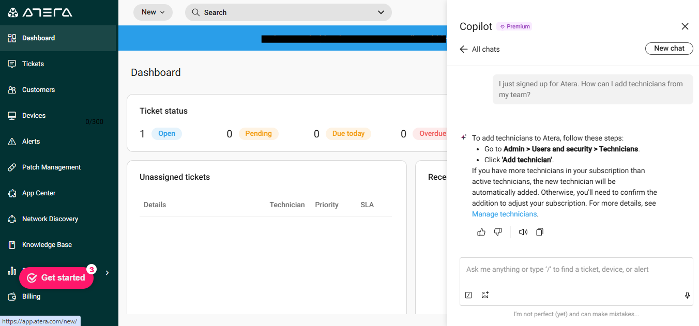Click the Unassigned tickets heading

pyautogui.click(x=175, y=177)
